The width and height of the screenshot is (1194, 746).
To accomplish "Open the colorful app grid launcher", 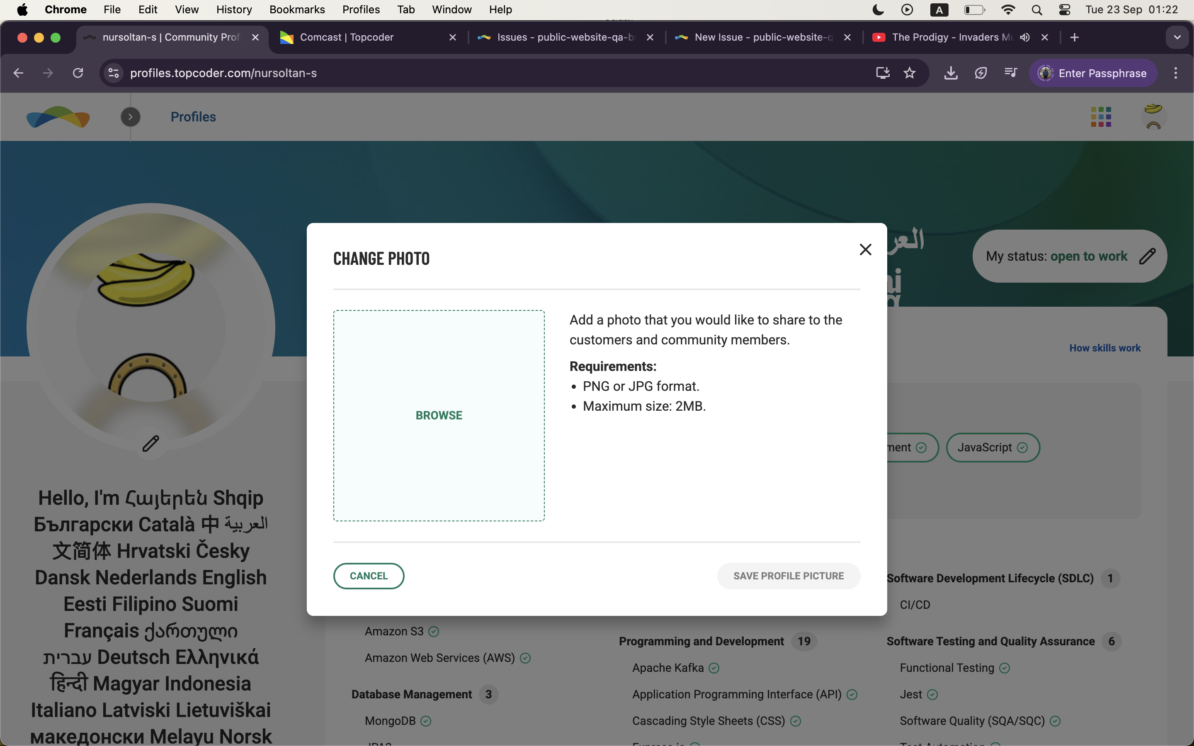I will click(x=1101, y=117).
